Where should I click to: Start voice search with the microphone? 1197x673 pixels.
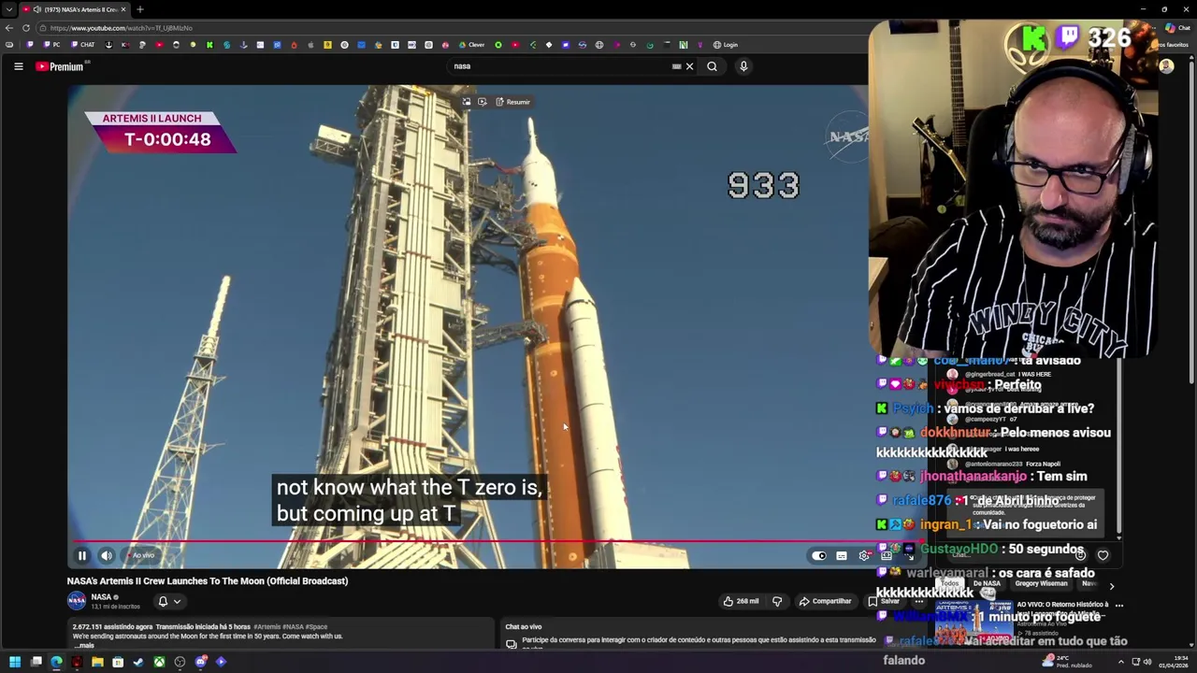[x=743, y=66]
